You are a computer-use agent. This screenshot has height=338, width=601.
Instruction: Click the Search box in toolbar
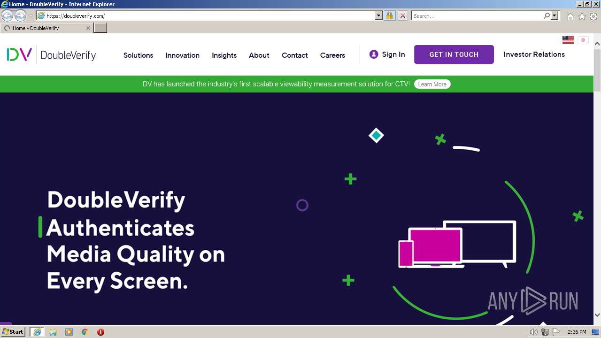point(477,16)
